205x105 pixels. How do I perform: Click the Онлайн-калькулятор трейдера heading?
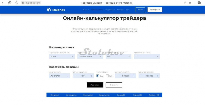104,18
